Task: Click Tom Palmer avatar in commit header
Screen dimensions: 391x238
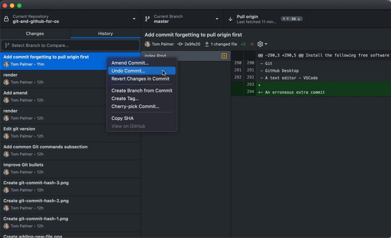Action: tap(147, 44)
